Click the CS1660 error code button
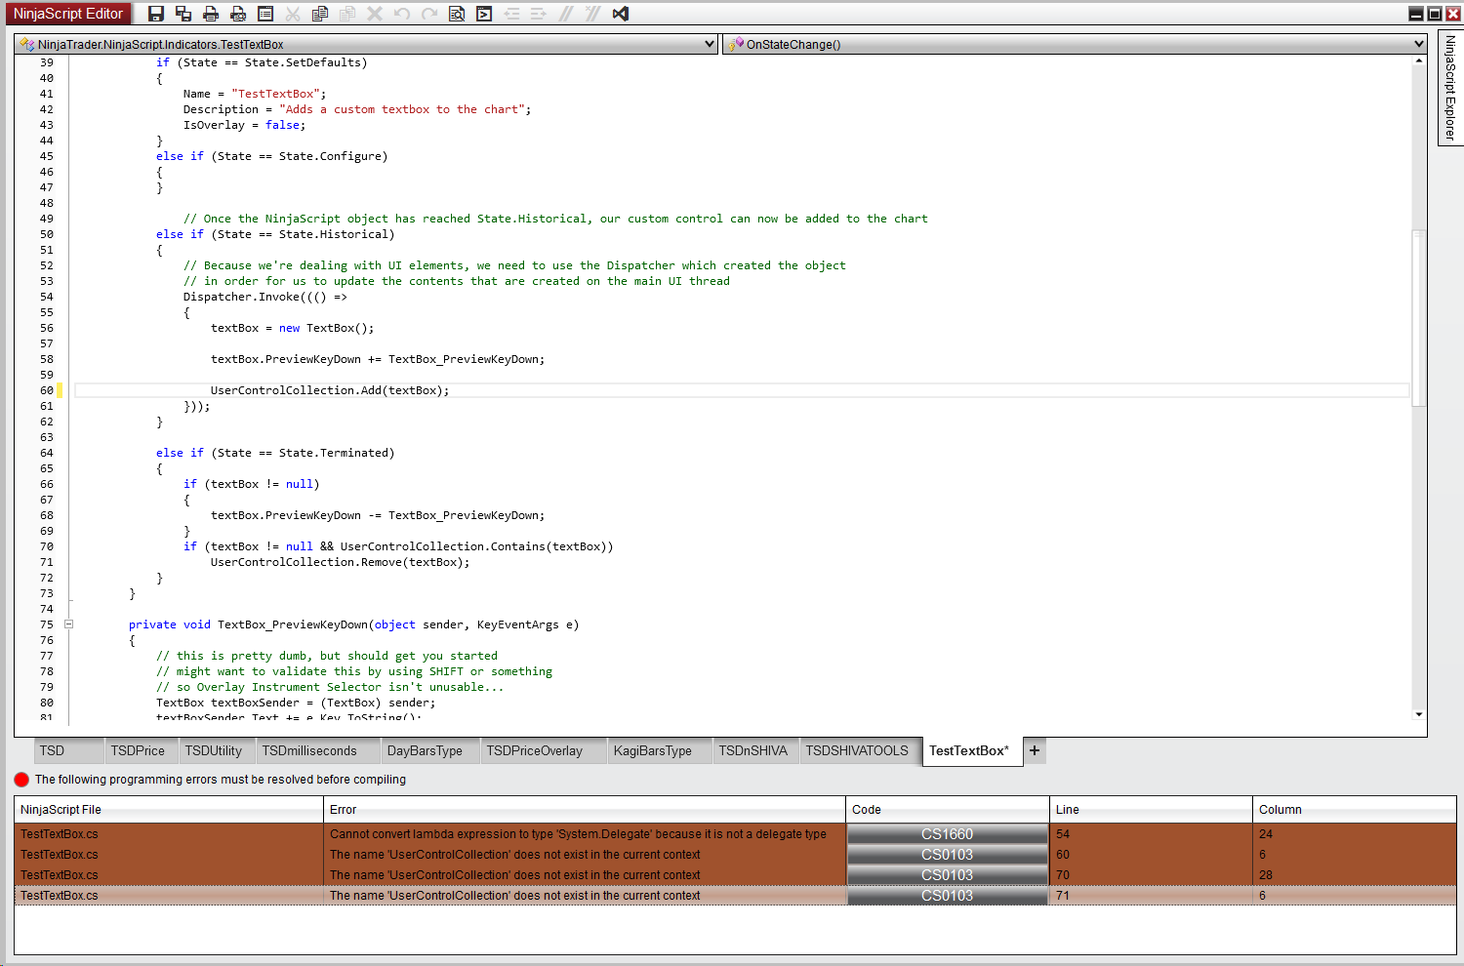 (947, 834)
